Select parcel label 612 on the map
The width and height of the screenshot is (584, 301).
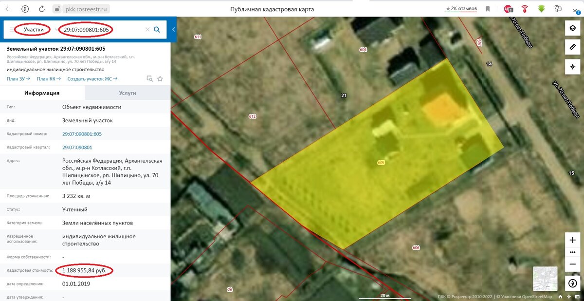click(x=252, y=116)
